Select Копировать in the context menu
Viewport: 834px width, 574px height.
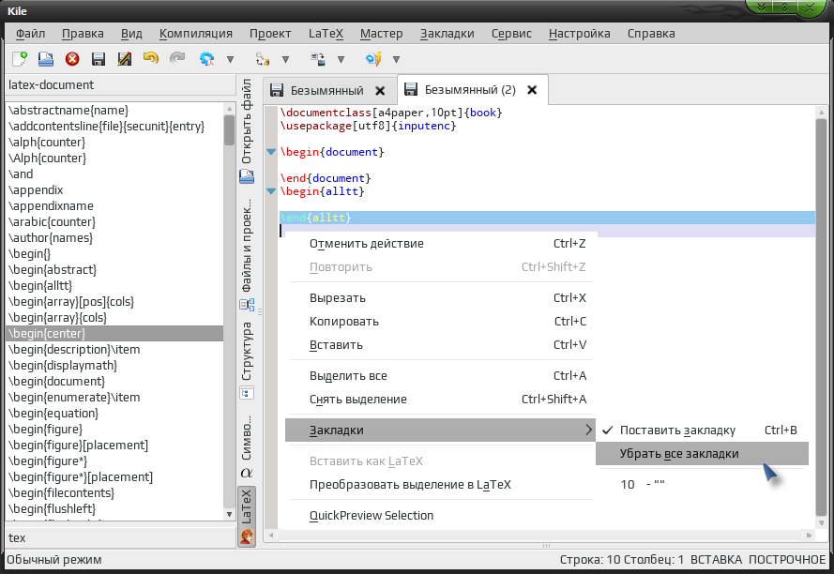pyautogui.click(x=441, y=322)
